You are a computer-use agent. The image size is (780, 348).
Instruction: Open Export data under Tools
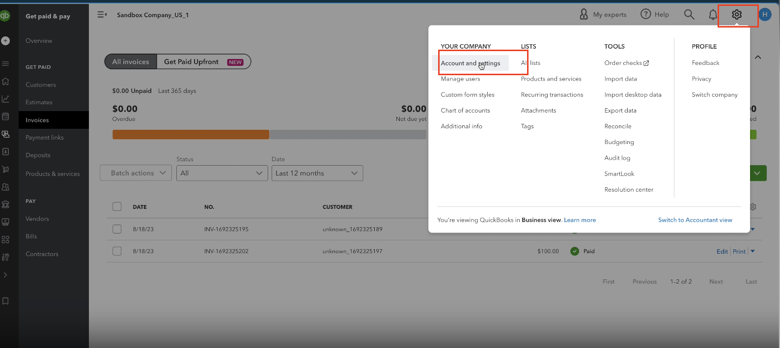[x=620, y=111]
